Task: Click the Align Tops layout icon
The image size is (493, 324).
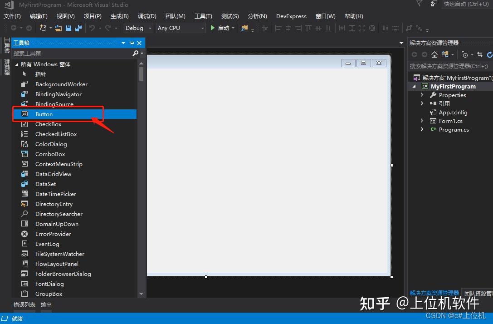Action: coord(308,28)
